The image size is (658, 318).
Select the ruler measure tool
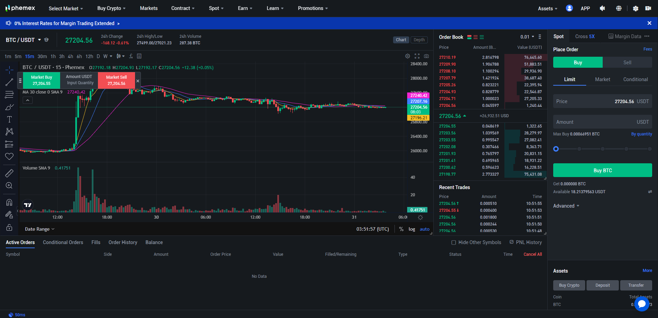coord(9,173)
